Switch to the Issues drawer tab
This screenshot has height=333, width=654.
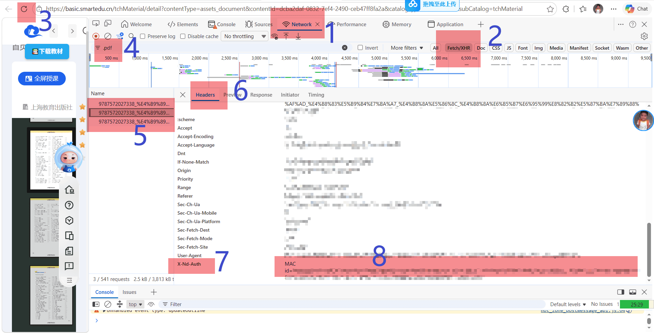coord(129,292)
